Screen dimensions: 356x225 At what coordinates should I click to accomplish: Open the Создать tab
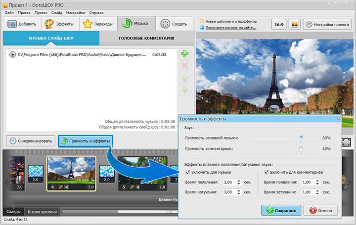click(175, 24)
